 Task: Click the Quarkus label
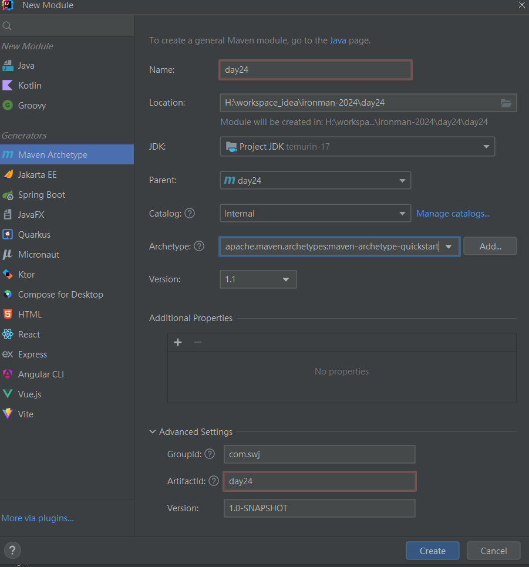coord(35,235)
